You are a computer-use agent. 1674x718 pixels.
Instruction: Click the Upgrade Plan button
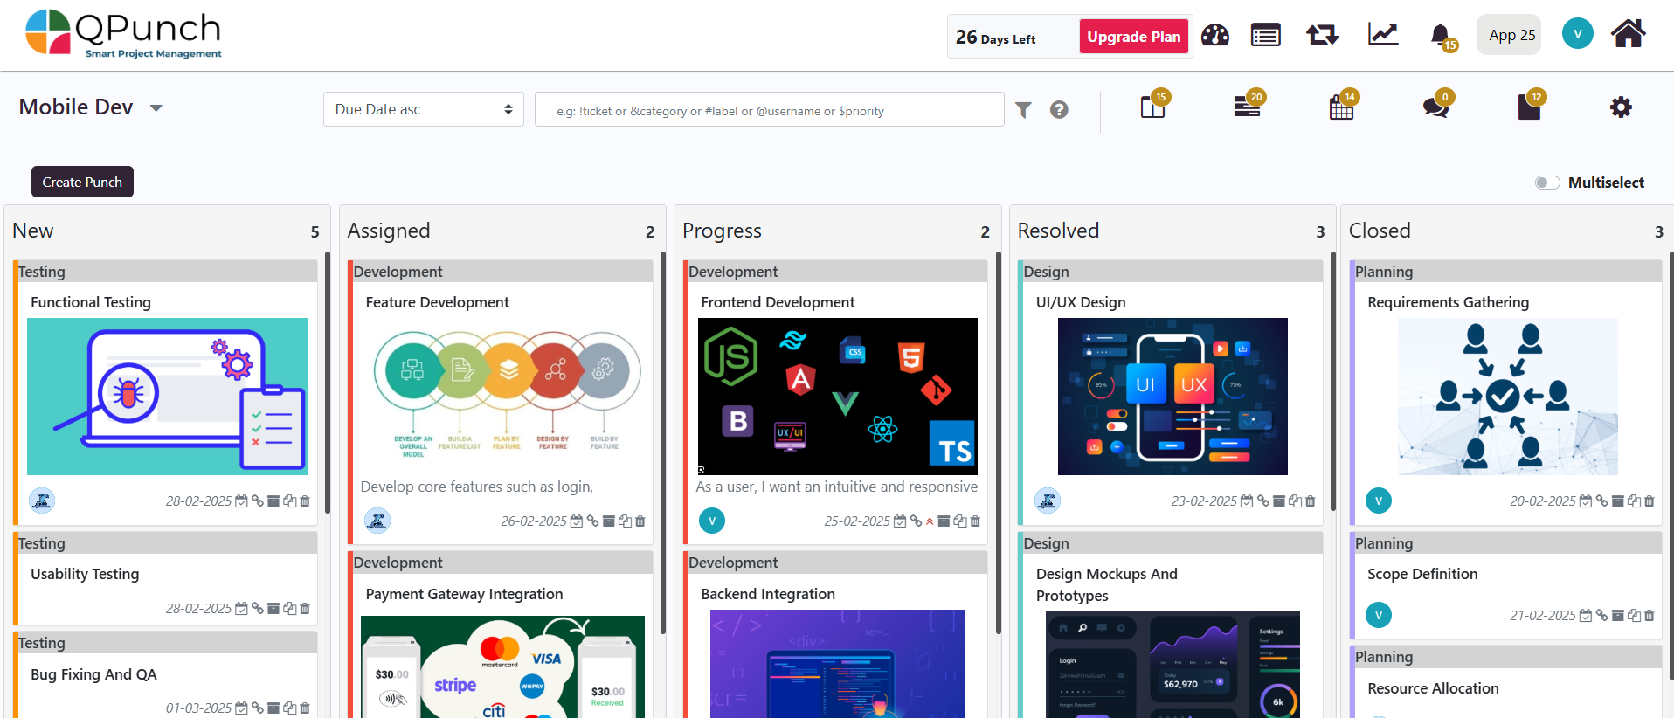[1134, 37]
